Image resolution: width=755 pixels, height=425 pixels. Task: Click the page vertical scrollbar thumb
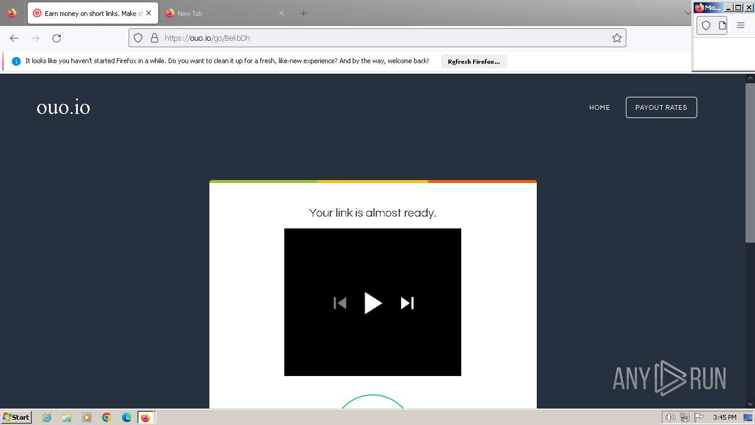click(750, 162)
